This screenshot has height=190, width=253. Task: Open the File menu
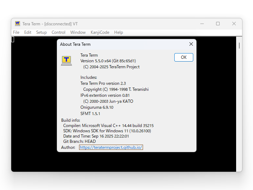coord(16,32)
